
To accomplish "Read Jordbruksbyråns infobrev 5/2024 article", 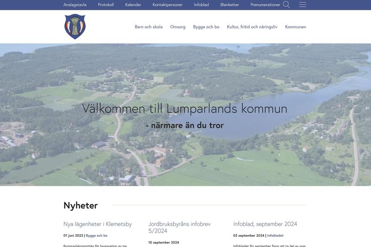I will (x=179, y=227).
